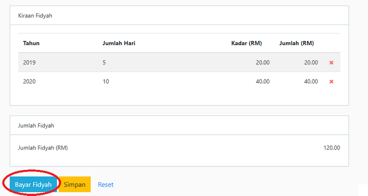The height and width of the screenshot is (196, 368).
Task: Click the 20.00 kadar value
Action: 263,62
